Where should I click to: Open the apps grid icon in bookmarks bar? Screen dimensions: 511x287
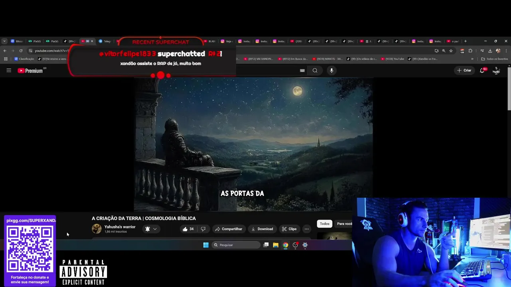click(x=6, y=59)
